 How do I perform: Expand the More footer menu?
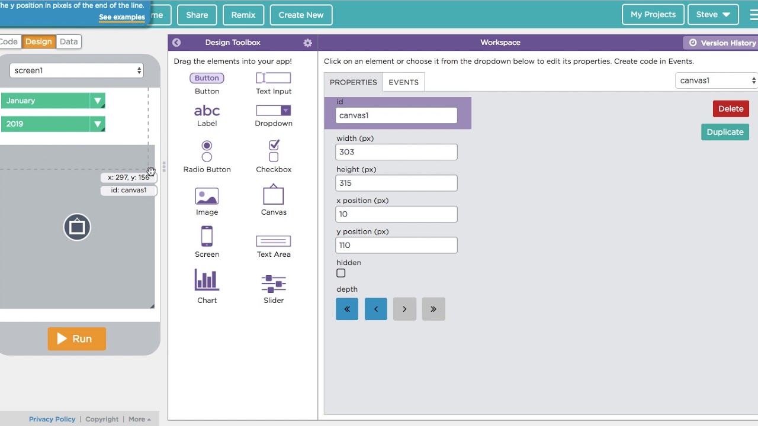[x=140, y=419]
